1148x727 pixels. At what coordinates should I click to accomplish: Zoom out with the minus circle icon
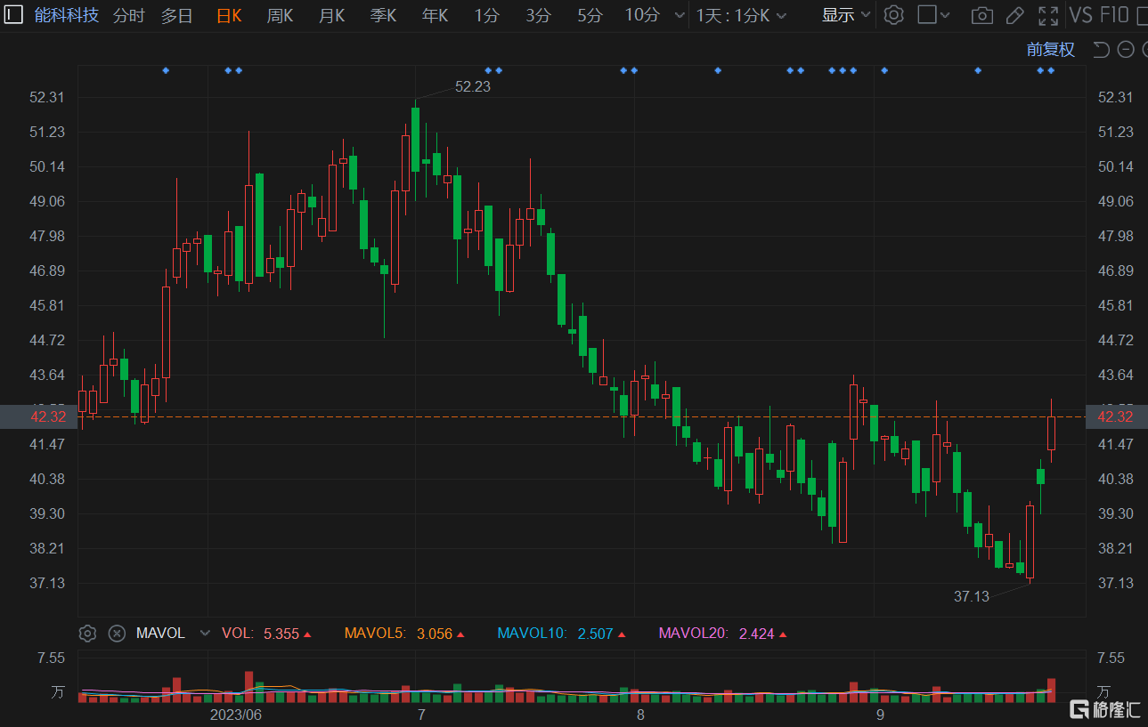[1126, 50]
